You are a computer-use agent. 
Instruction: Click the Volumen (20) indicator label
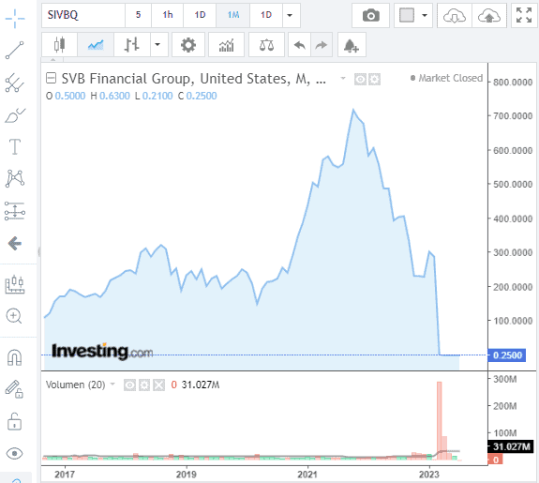tap(76, 385)
